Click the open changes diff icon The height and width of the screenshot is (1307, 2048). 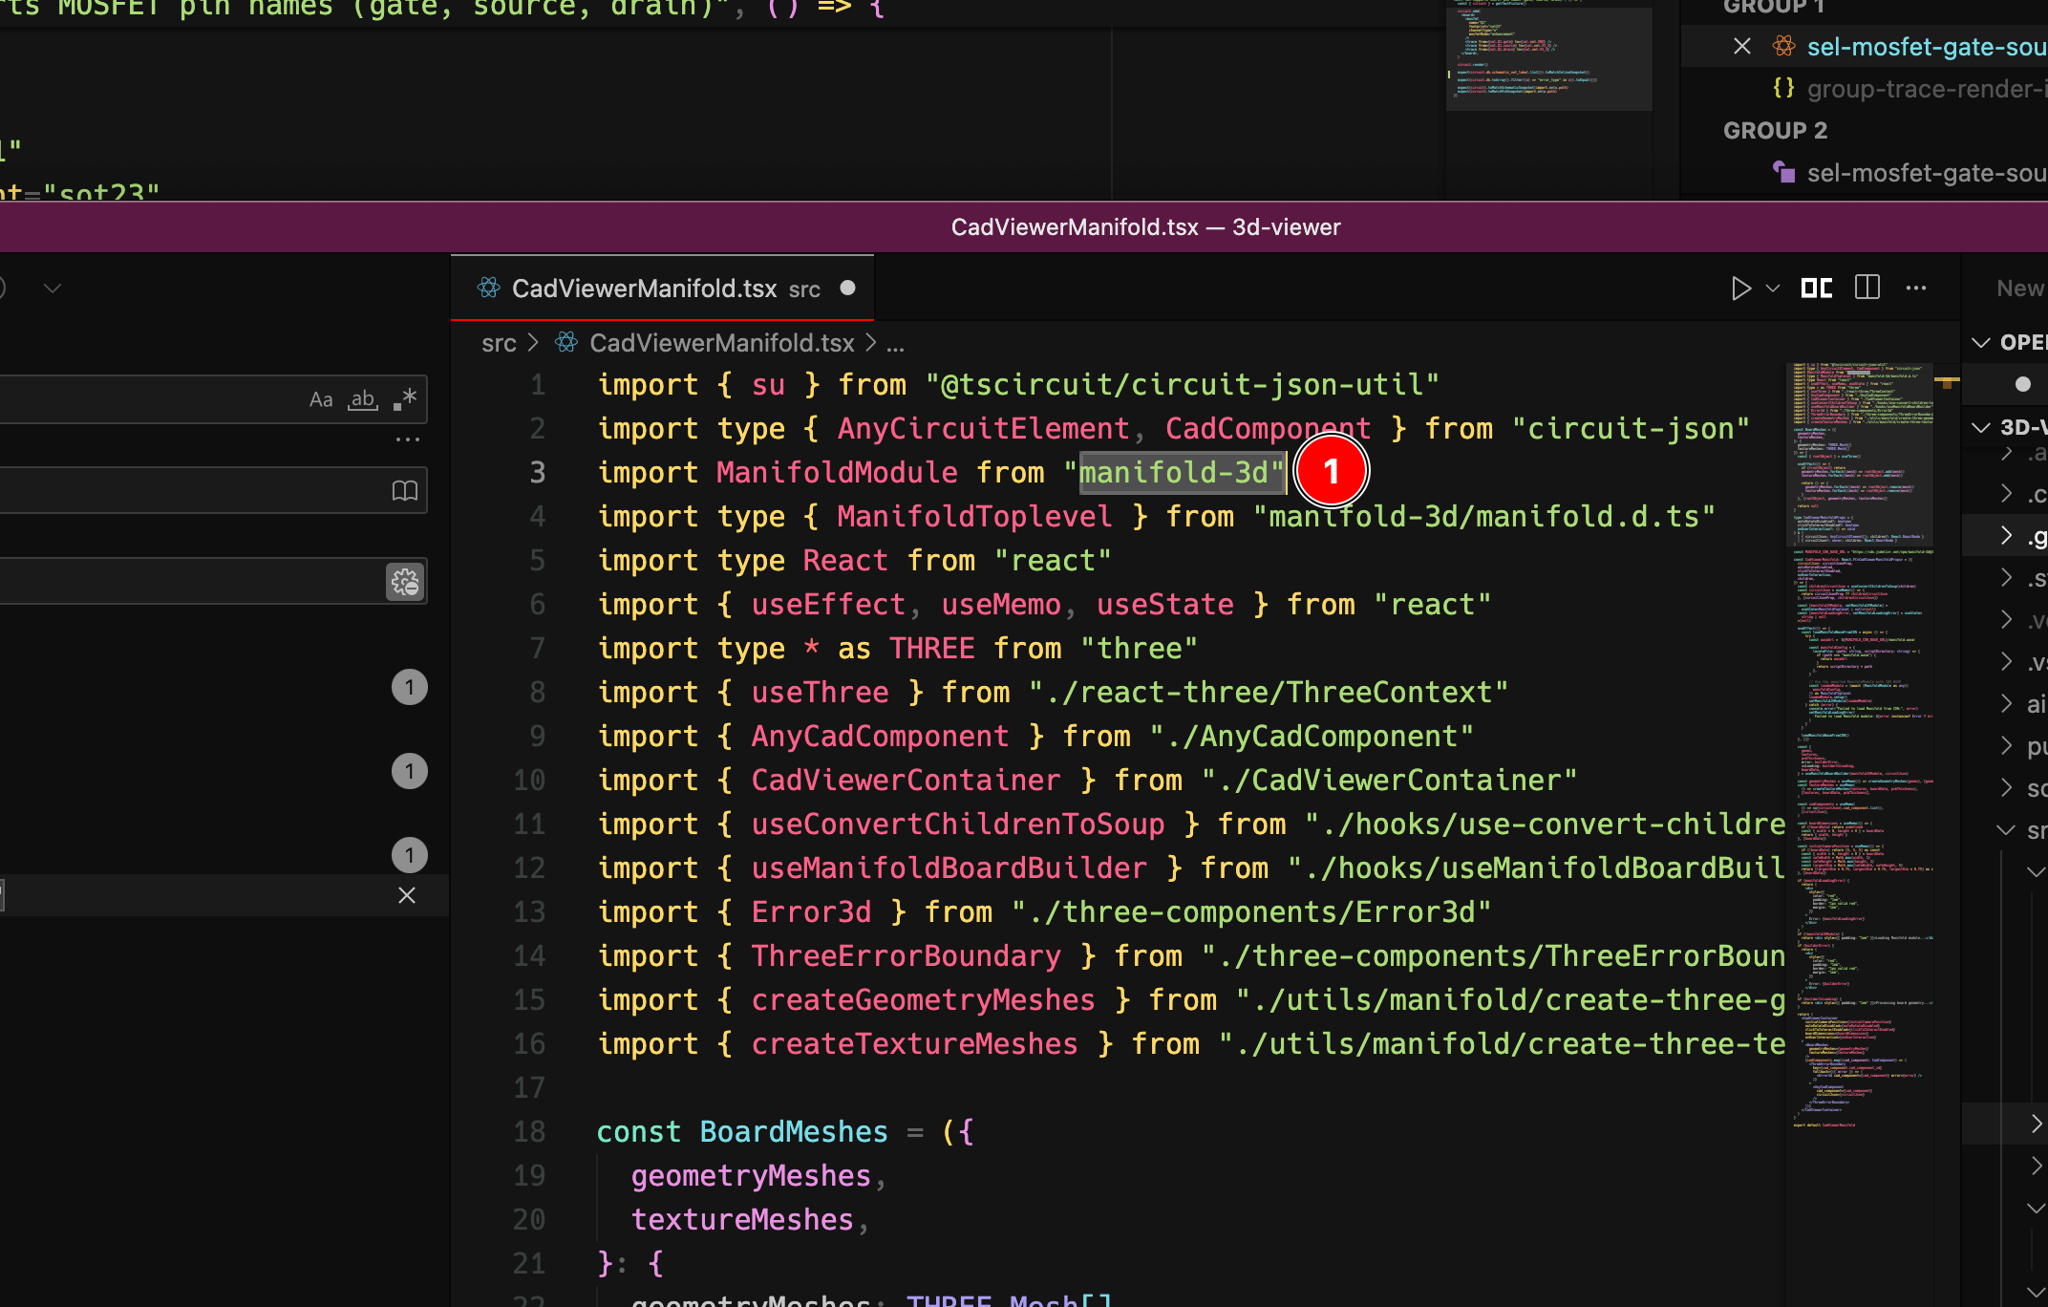click(1816, 289)
